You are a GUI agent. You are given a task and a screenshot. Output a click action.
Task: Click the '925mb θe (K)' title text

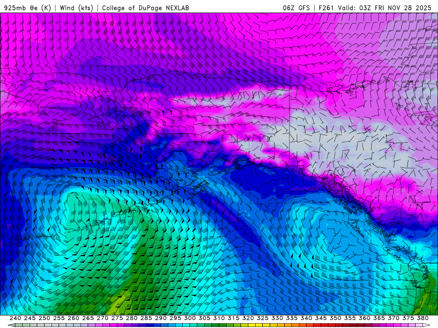point(27,8)
